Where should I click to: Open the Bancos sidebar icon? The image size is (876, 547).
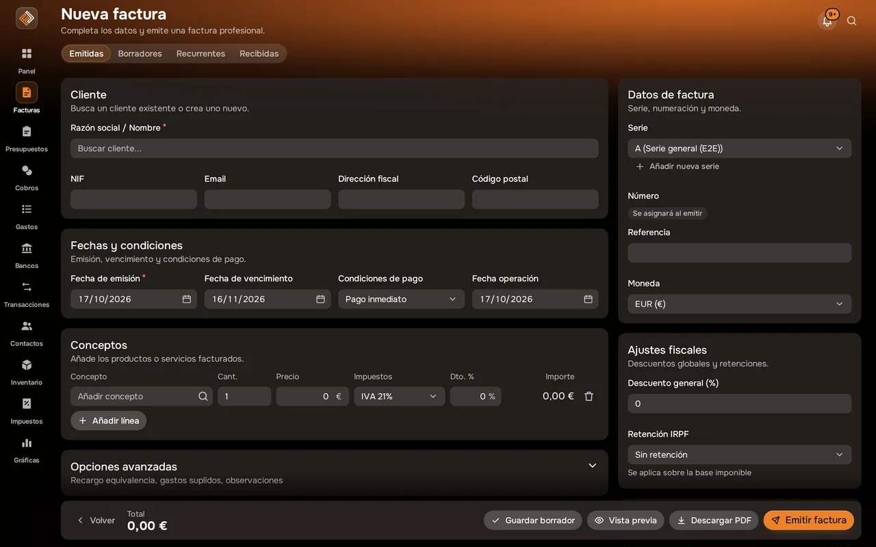click(27, 248)
